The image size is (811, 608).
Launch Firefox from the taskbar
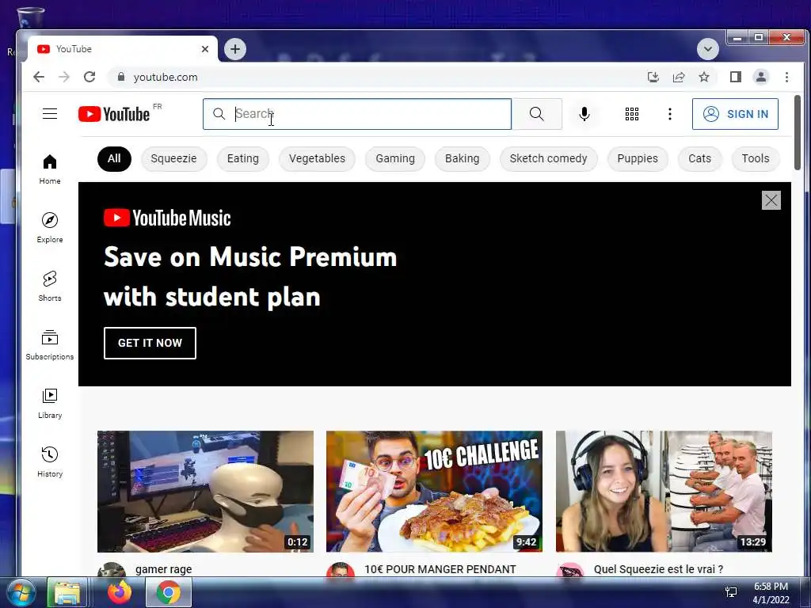click(120, 592)
